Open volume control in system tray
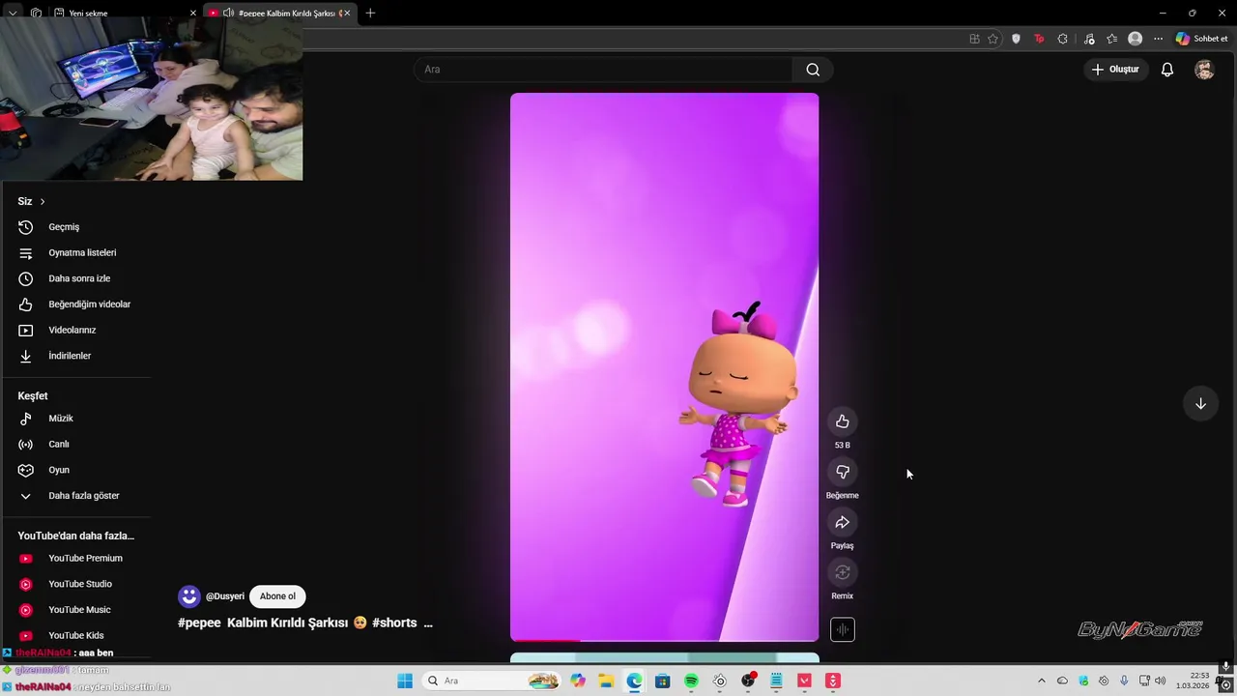1237x696 pixels. point(1160,681)
